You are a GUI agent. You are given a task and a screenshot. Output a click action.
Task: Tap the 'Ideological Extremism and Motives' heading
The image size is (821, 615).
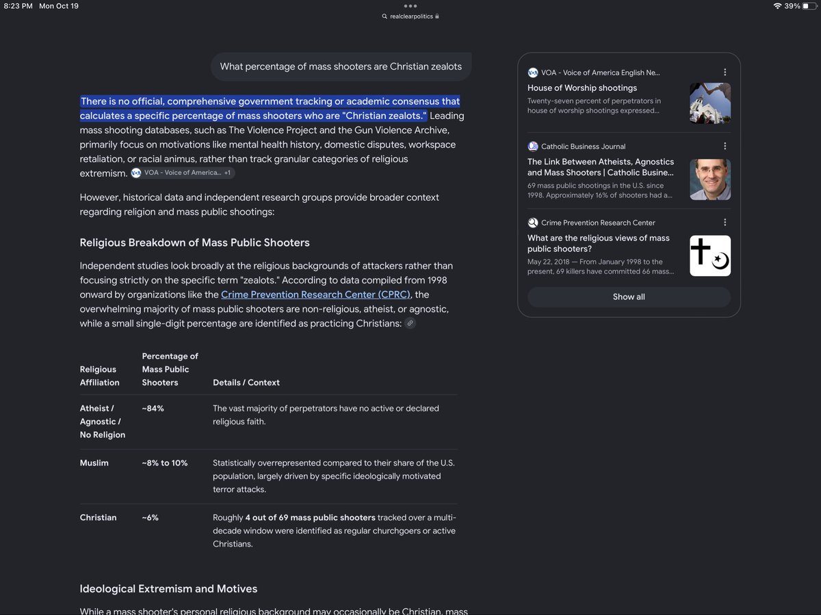(169, 588)
